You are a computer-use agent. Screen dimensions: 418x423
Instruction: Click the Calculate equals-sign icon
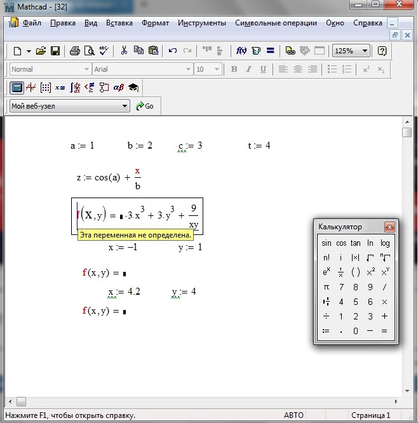coord(271,51)
